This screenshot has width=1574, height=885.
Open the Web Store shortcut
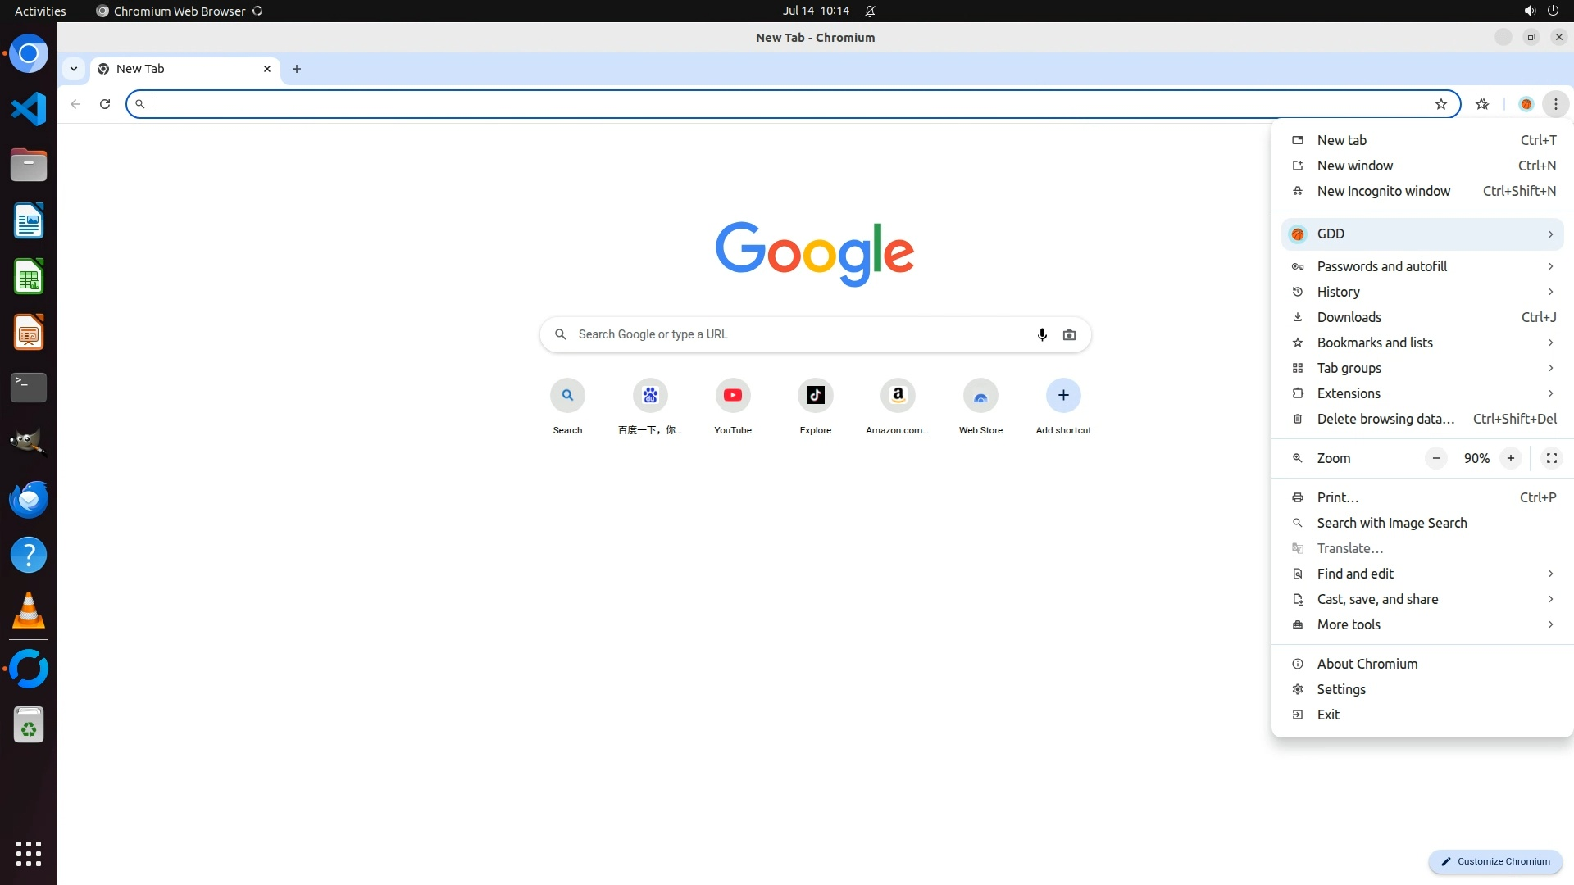pyautogui.click(x=980, y=396)
